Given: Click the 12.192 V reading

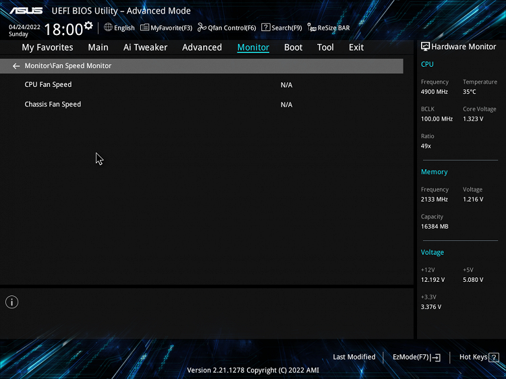Looking at the screenshot, I should pyautogui.click(x=433, y=280).
